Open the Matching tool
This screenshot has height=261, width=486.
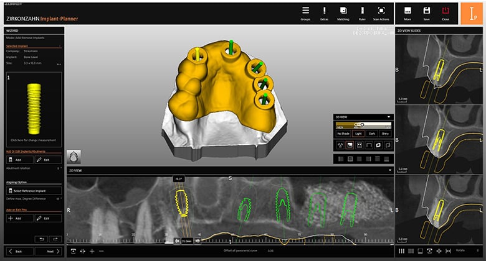[x=344, y=13]
